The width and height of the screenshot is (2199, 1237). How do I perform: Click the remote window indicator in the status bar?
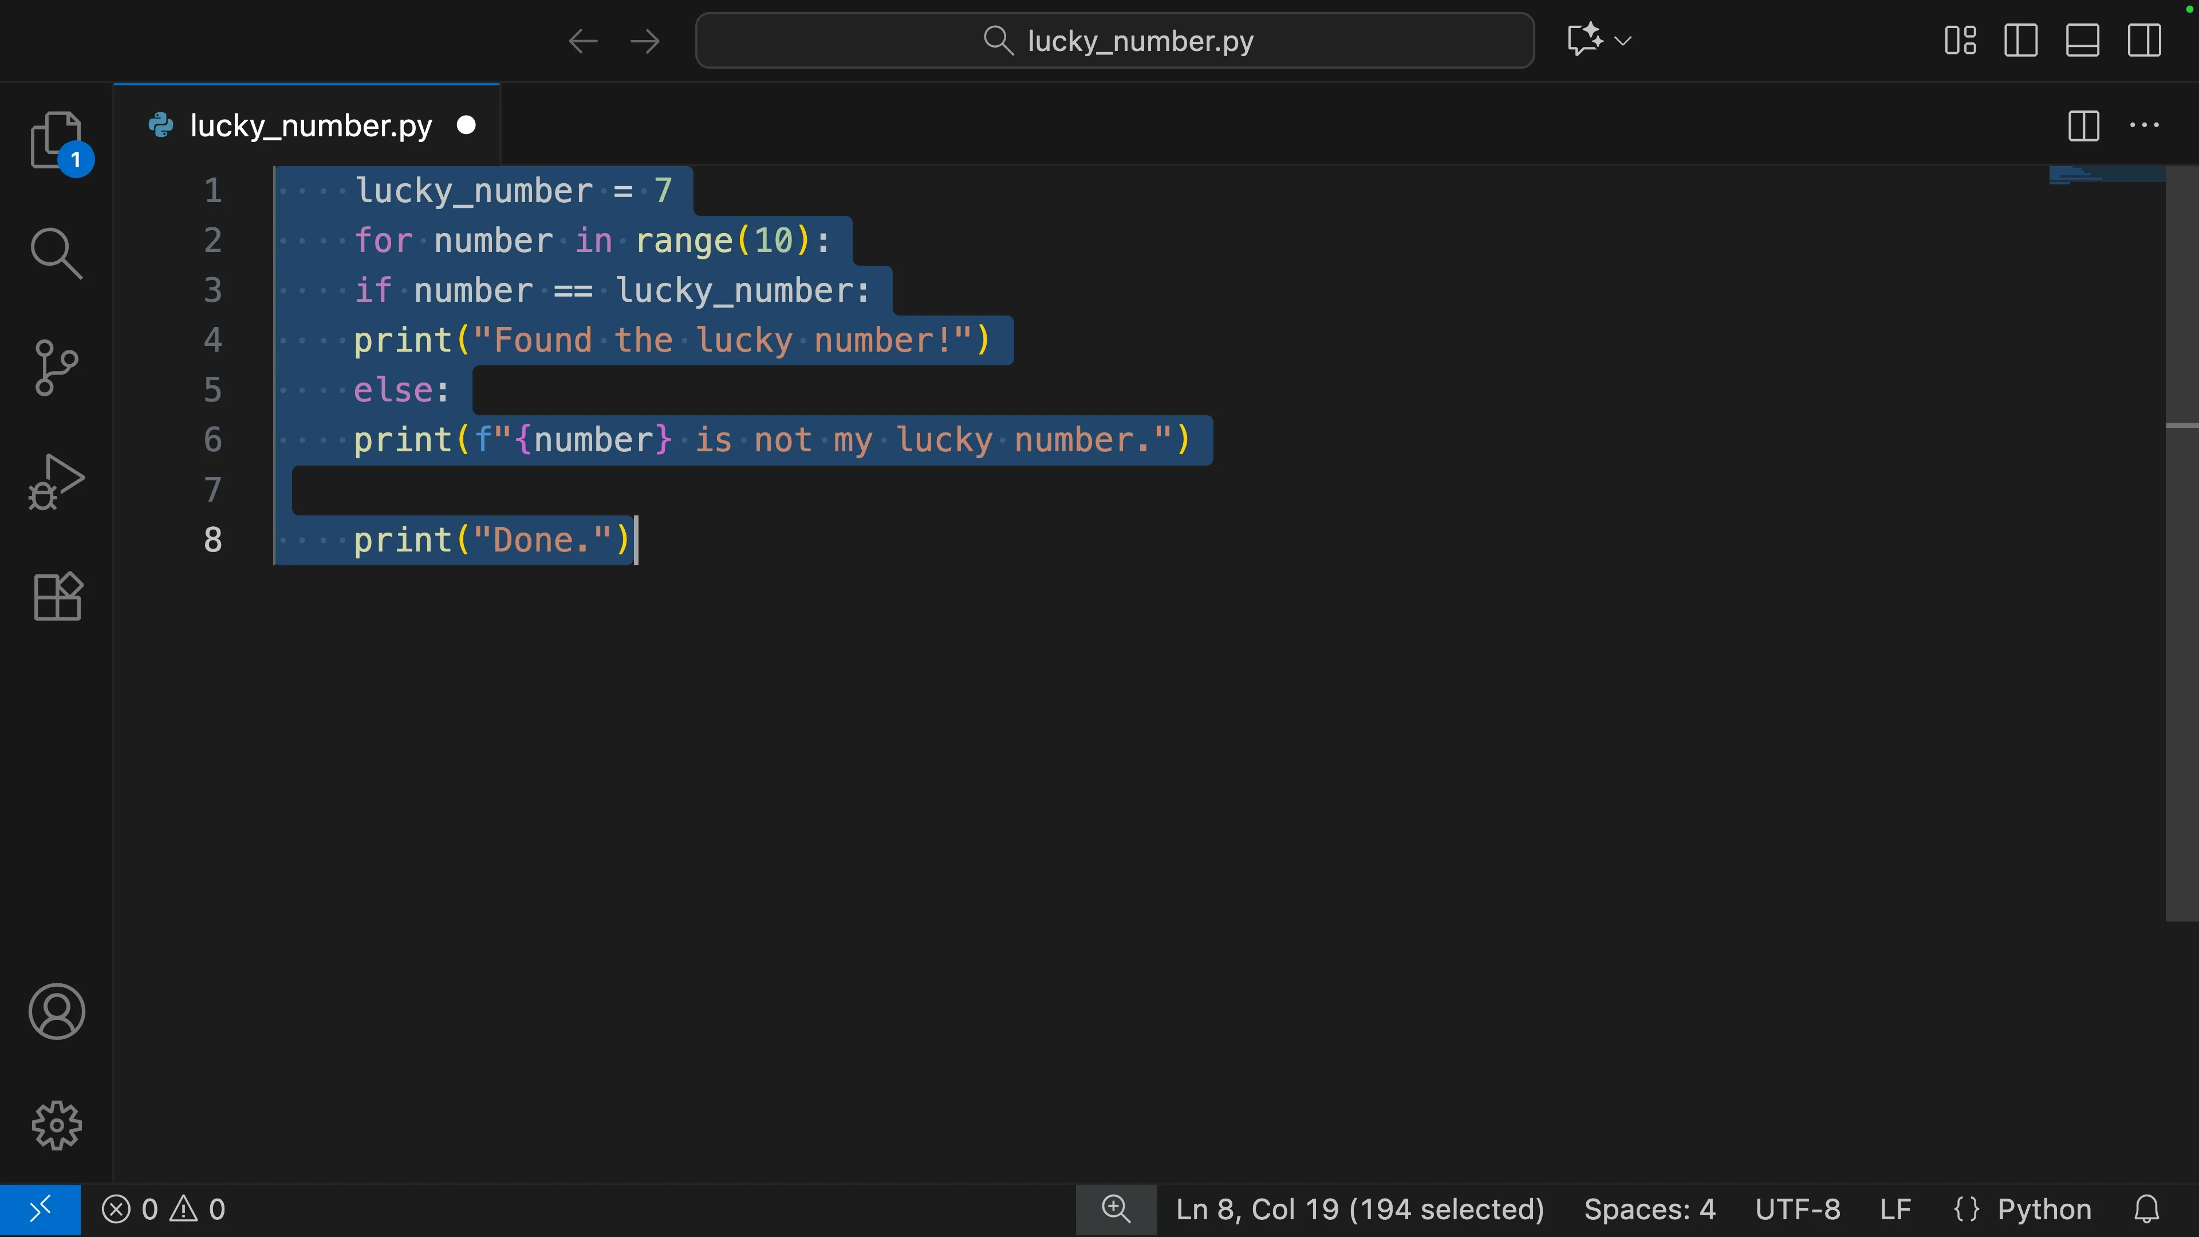click(40, 1210)
